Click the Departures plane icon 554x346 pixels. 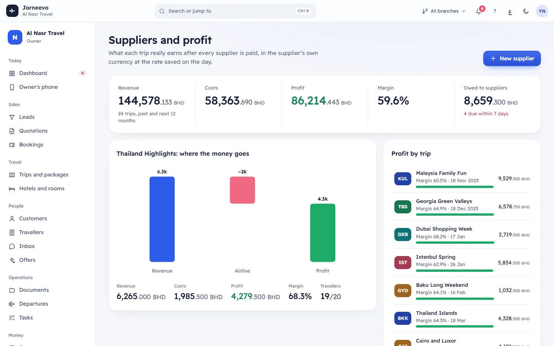[x=12, y=304]
